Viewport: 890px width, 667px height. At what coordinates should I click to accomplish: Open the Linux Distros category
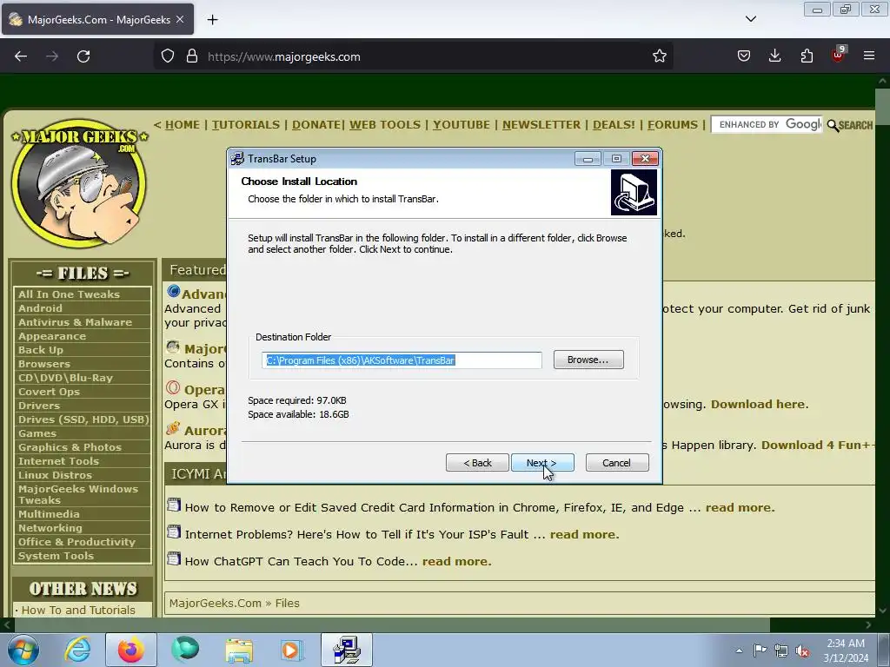(55, 475)
